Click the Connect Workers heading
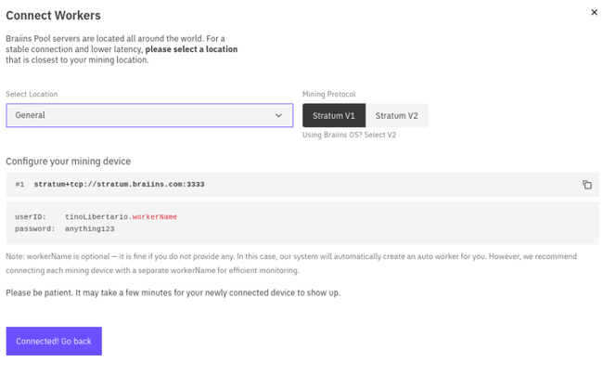This screenshot has height=375, width=603. [53, 16]
